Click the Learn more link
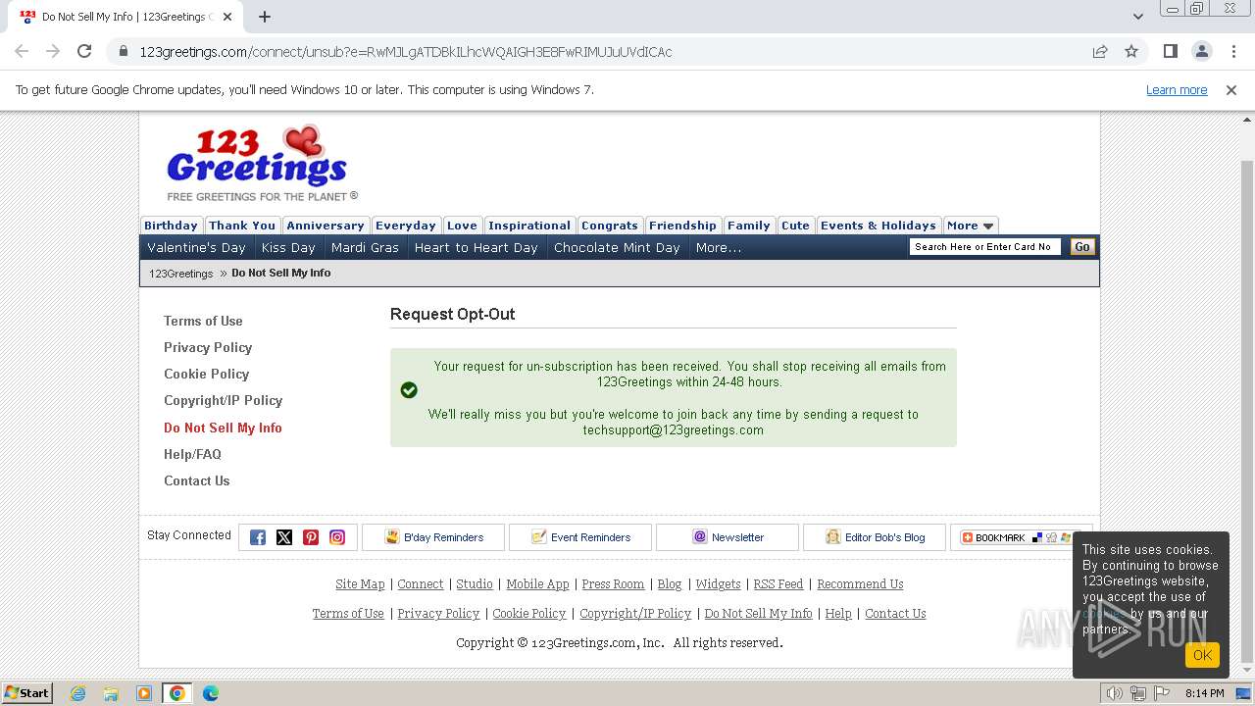This screenshot has height=706, width=1255. coord(1177,89)
